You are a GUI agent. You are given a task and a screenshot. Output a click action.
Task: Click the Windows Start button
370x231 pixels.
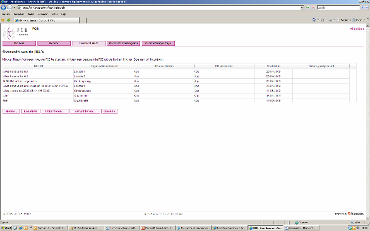coord(6,228)
